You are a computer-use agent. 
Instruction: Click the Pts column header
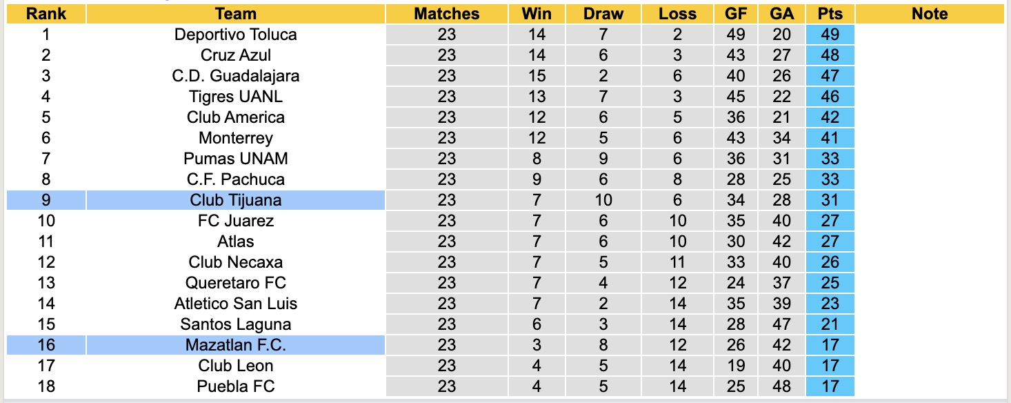pyautogui.click(x=830, y=14)
